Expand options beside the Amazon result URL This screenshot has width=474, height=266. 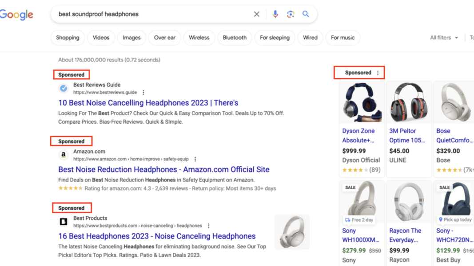195,158
